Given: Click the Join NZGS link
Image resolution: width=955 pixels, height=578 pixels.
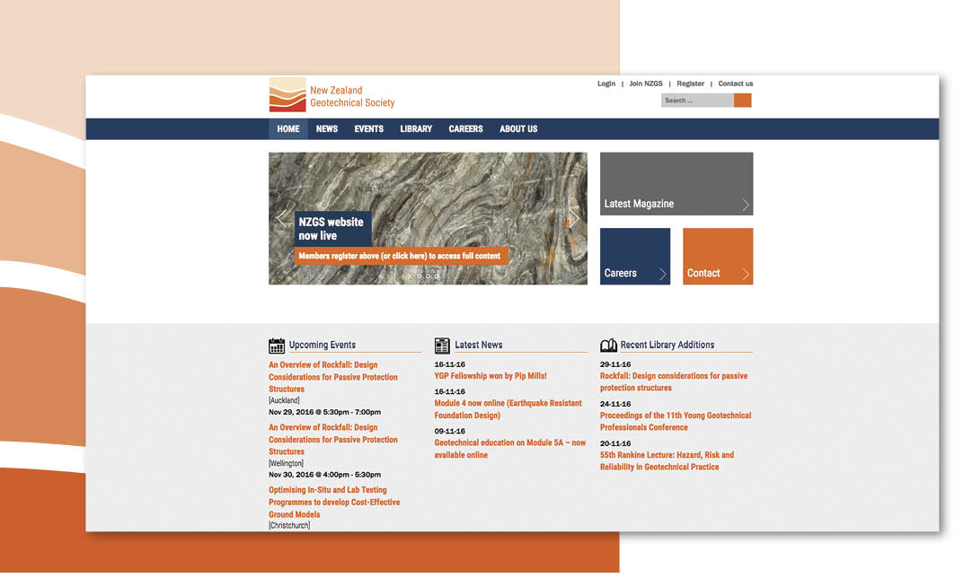Looking at the screenshot, I should click(646, 84).
